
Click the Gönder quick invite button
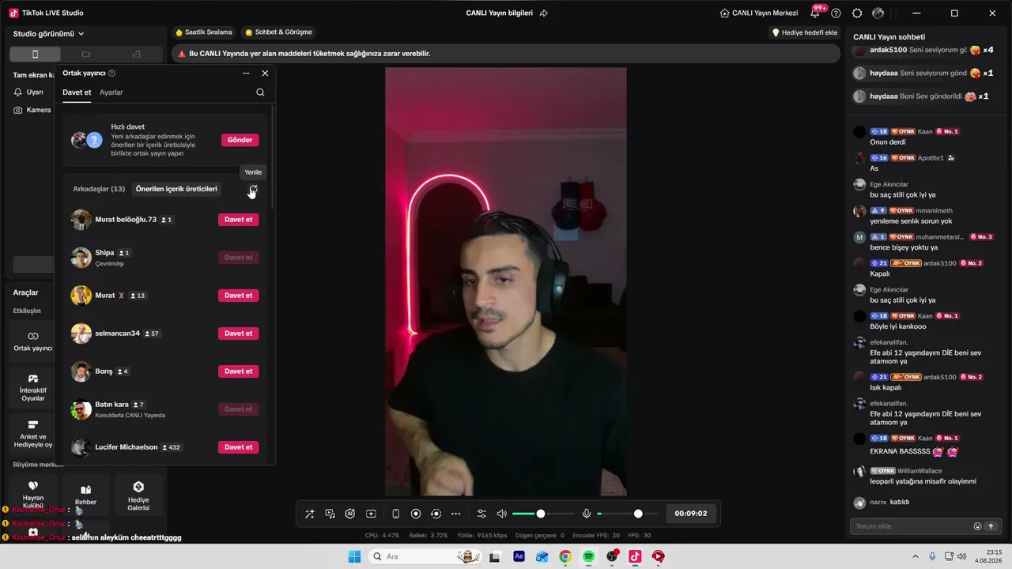coord(240,140)
